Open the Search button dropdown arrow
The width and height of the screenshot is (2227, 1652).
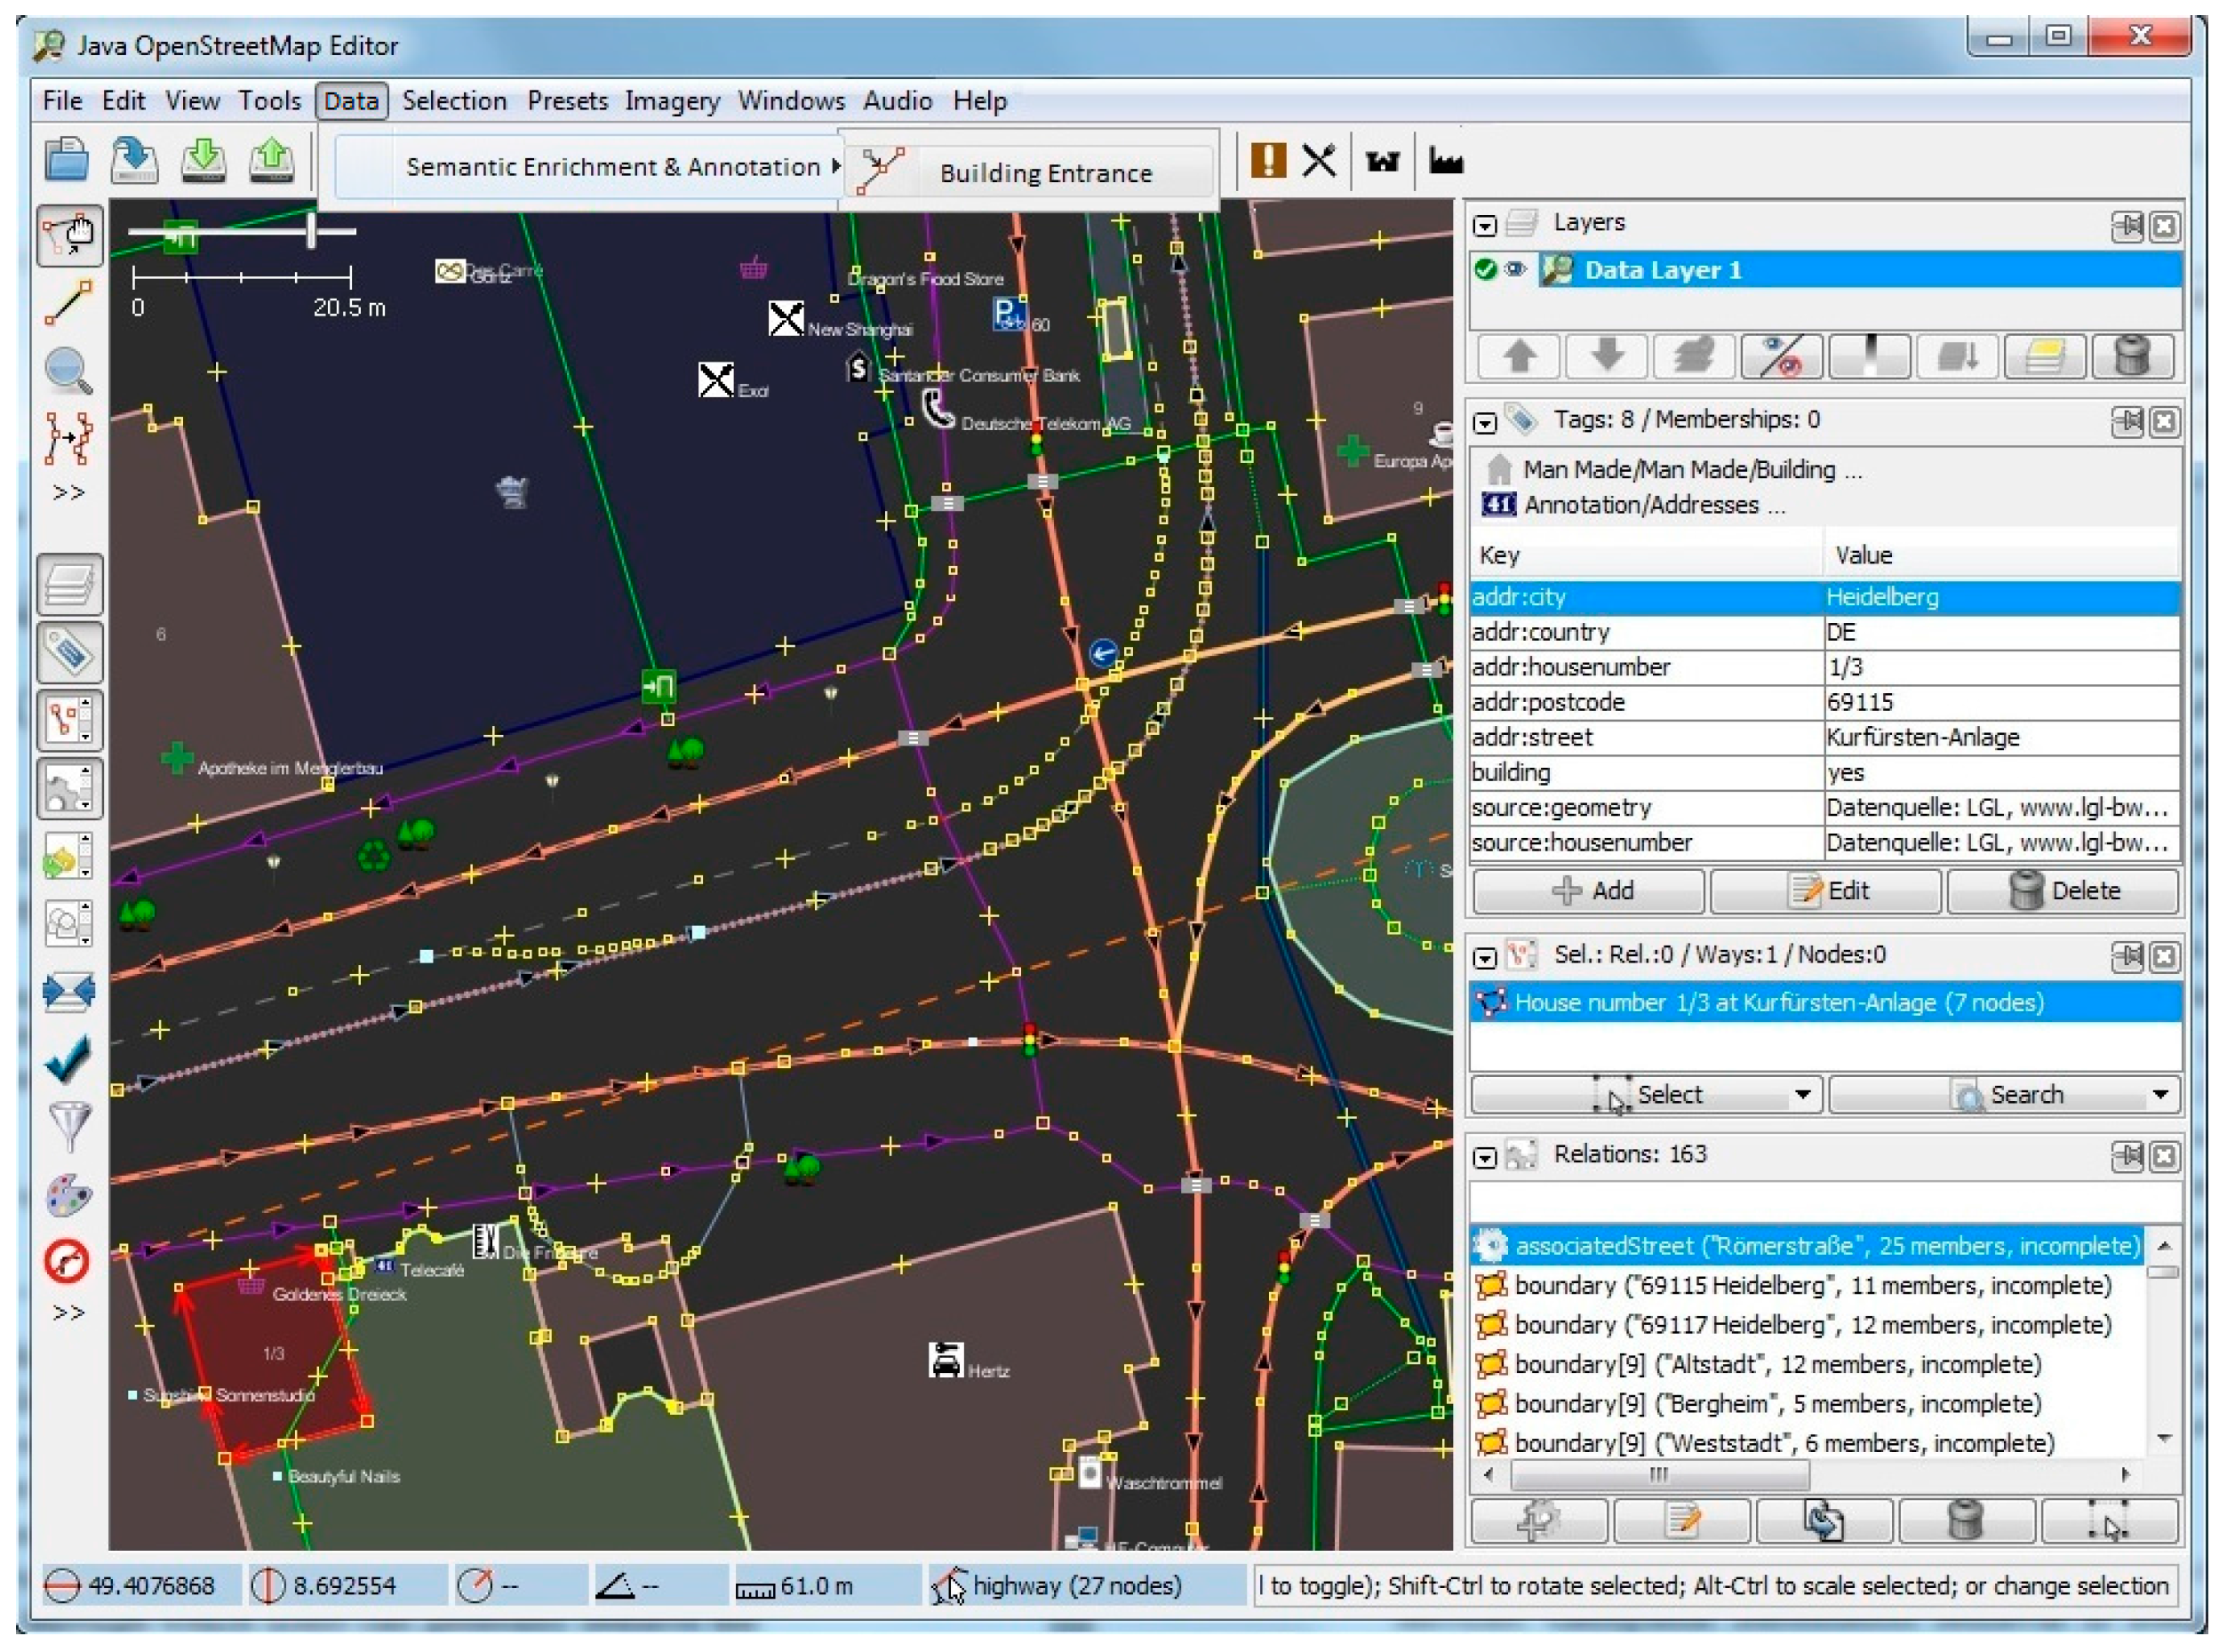click(2159, 1094)
